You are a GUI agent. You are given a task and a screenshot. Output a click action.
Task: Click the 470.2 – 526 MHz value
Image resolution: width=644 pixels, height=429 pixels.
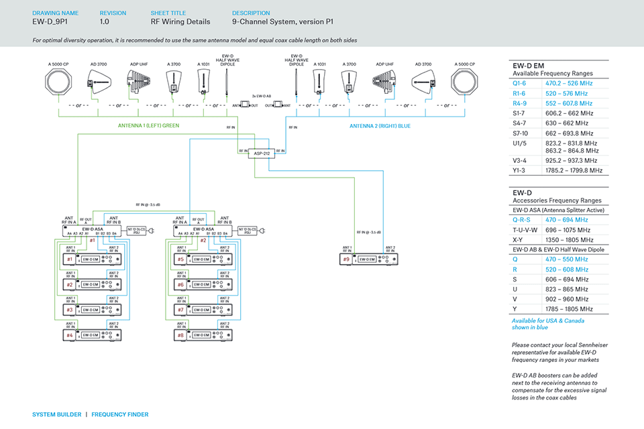[x=569, y=83]
